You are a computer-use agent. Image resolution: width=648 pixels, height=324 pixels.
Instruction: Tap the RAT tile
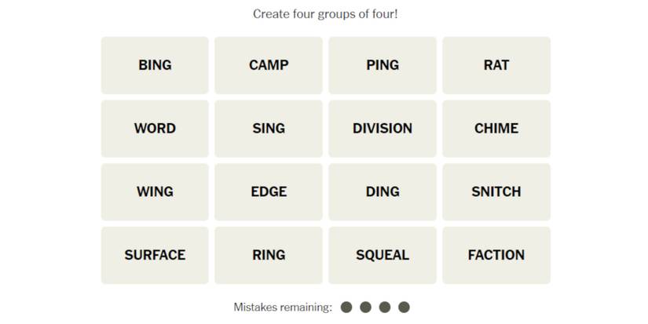(x=496, y=65)
